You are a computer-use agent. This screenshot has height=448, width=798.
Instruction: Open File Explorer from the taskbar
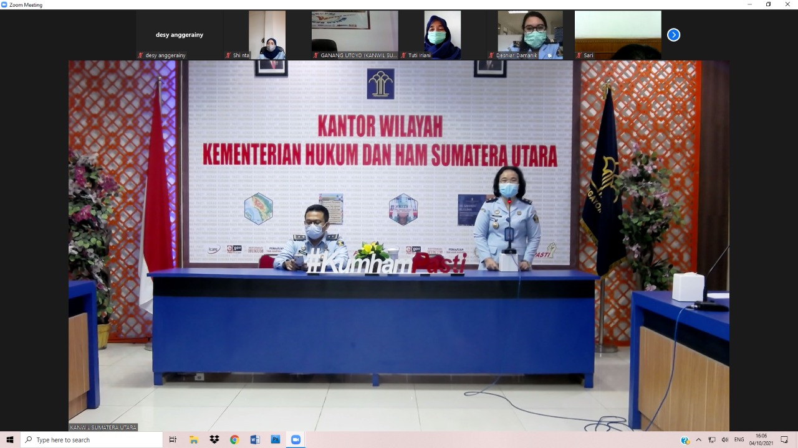(194, 440)
